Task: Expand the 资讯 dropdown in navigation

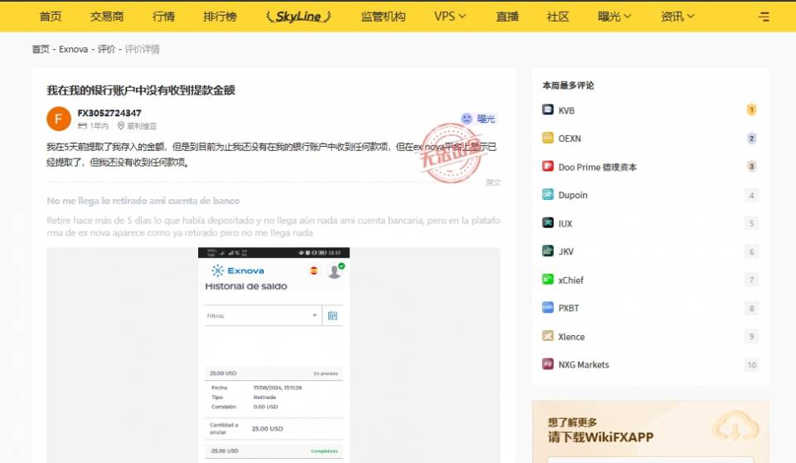Action: (677, 17)
